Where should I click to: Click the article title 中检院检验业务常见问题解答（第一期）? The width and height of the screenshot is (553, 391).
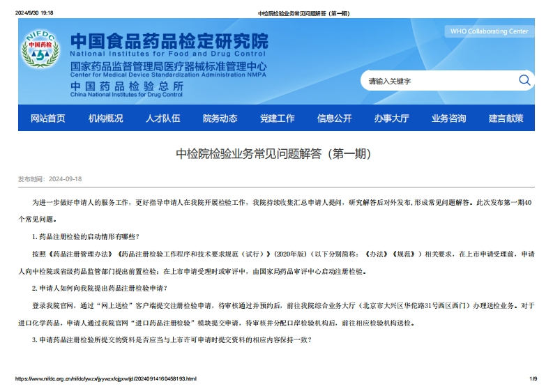(273, 154)
